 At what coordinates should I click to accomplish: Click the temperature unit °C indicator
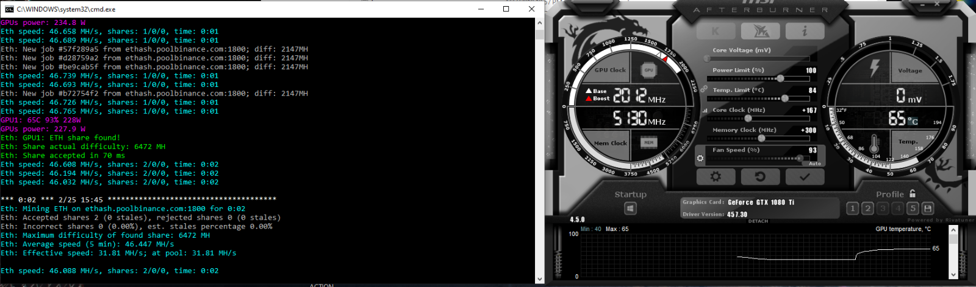click(913, 121)
